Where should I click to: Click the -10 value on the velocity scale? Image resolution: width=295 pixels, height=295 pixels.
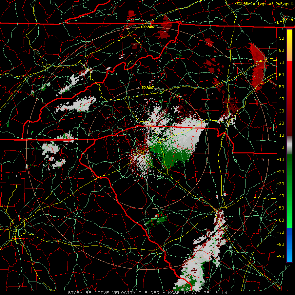pyautogui.click(x=280, y=160)
